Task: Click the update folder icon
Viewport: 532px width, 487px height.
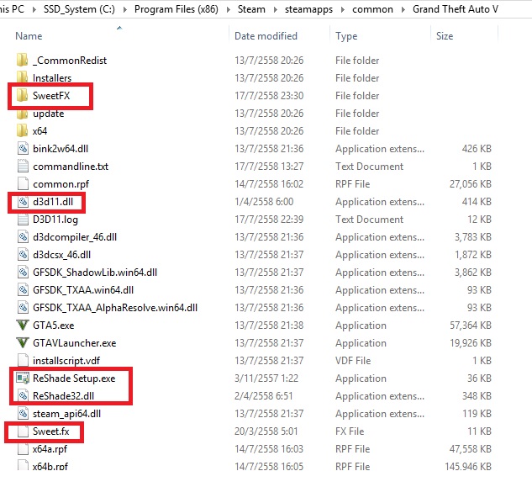Action: (x=23, y=113)
